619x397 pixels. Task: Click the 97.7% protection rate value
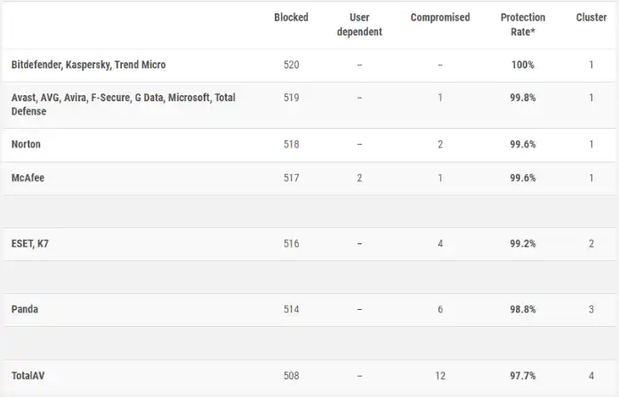[523, 376]
